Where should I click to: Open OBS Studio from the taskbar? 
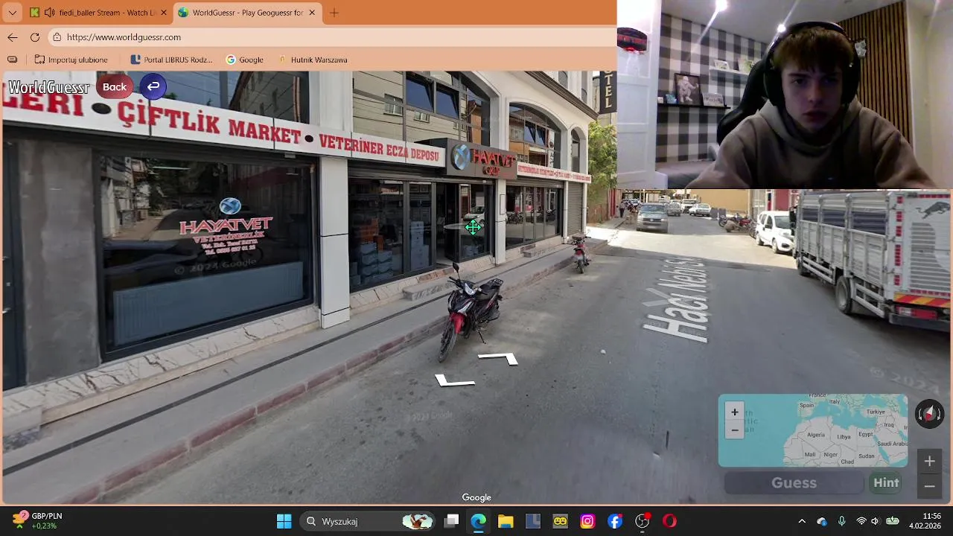[x=642, y=521]
